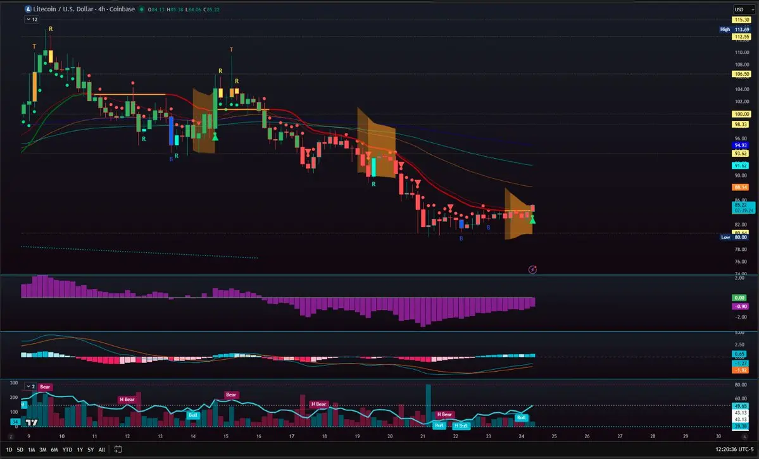The height and width of the screenshot is (459, 759).
Task: Click the orange 88.14 price label
Action: (x=741, y=187)
